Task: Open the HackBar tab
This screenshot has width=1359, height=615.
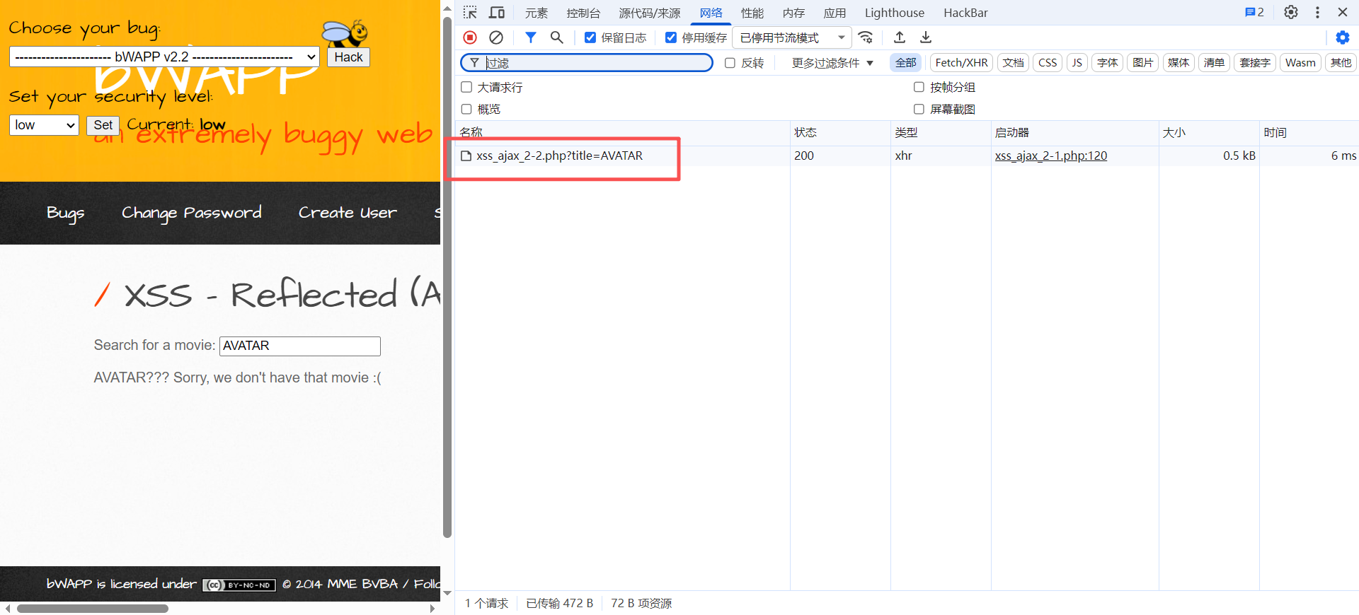Action: [965, 13]
